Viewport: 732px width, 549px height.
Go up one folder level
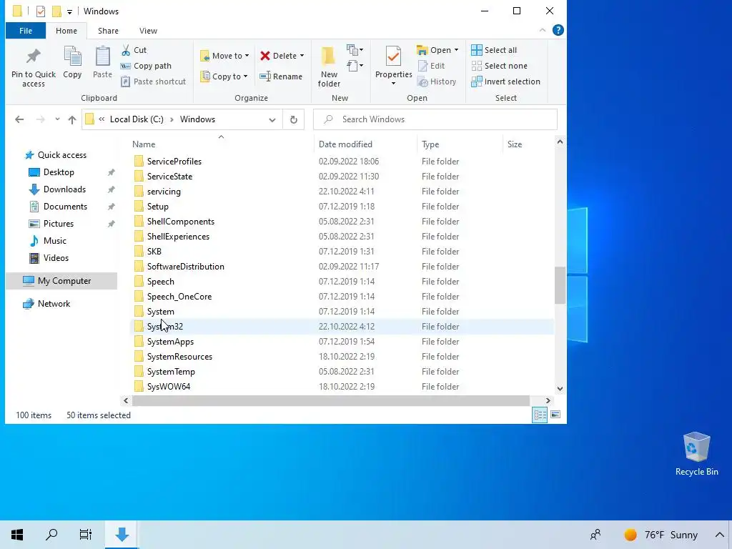click(72, 119)
